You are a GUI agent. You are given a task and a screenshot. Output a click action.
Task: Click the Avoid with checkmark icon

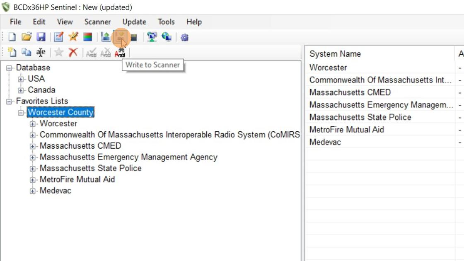[91, 52]
